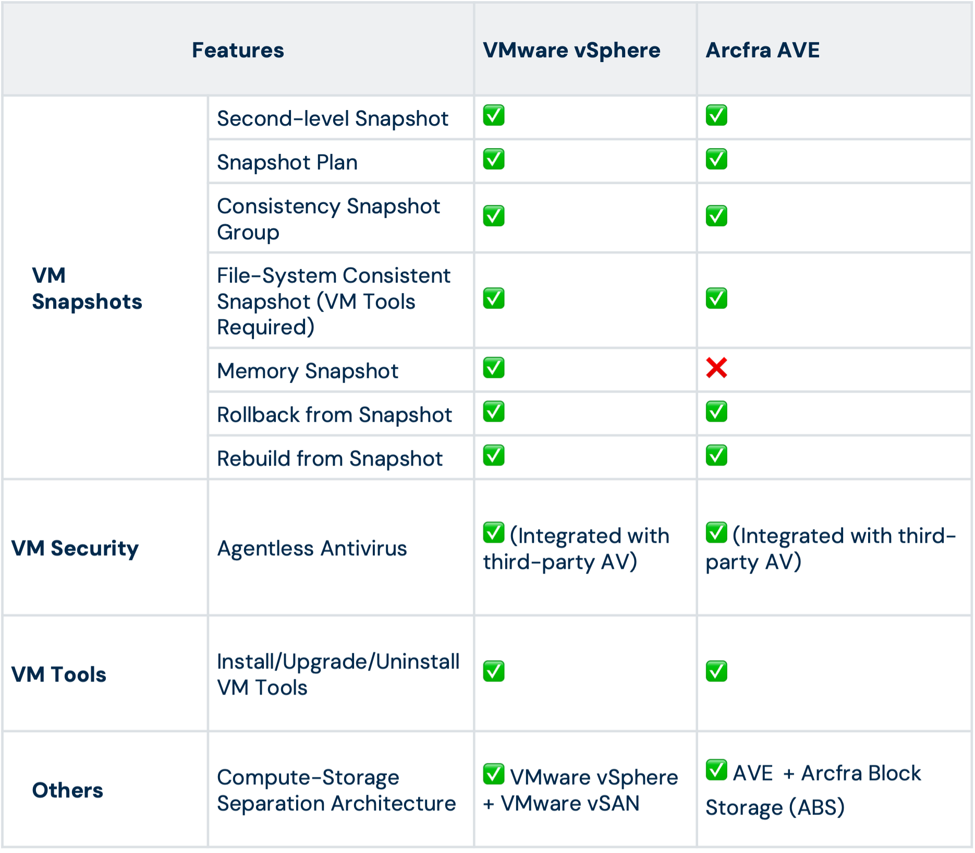The image size is (975, 853).
Task: Click vSphere checkmark for Rebuild from Snapshot
Action: click(493, 455)
